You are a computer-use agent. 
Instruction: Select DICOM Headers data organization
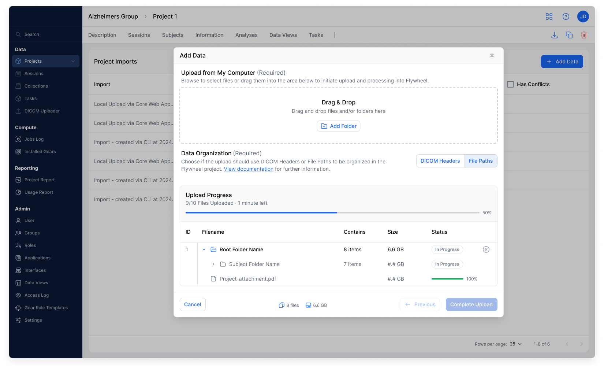click(440, 161)
